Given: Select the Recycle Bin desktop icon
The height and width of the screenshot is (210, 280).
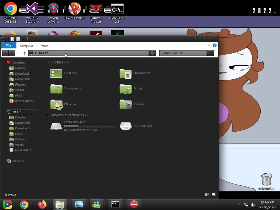Looking at the screenshot, I should [266, 181].
